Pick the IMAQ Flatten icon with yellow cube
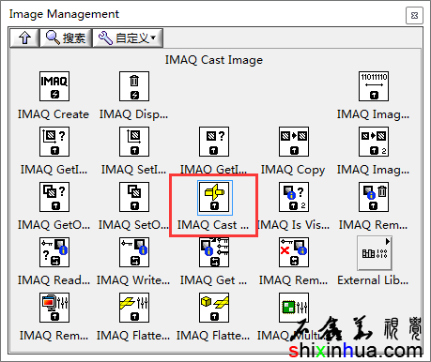 pos(214,308)
